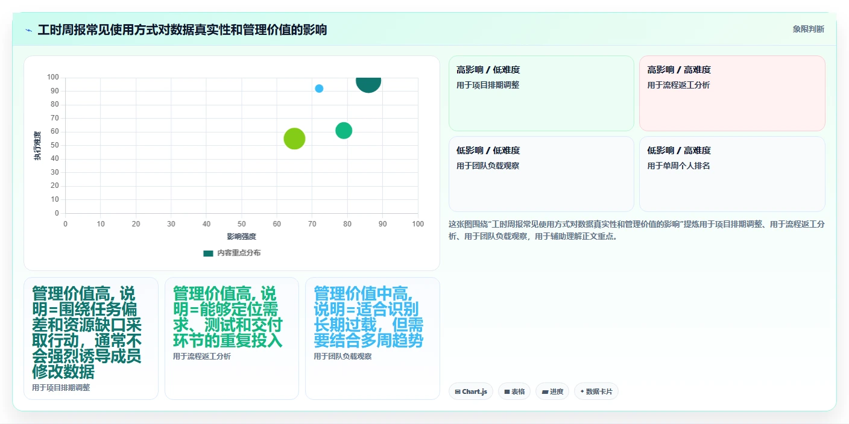
Task: Click 用于流程返工分析 caption in the middle bottom card
Action: pos(202,356)
